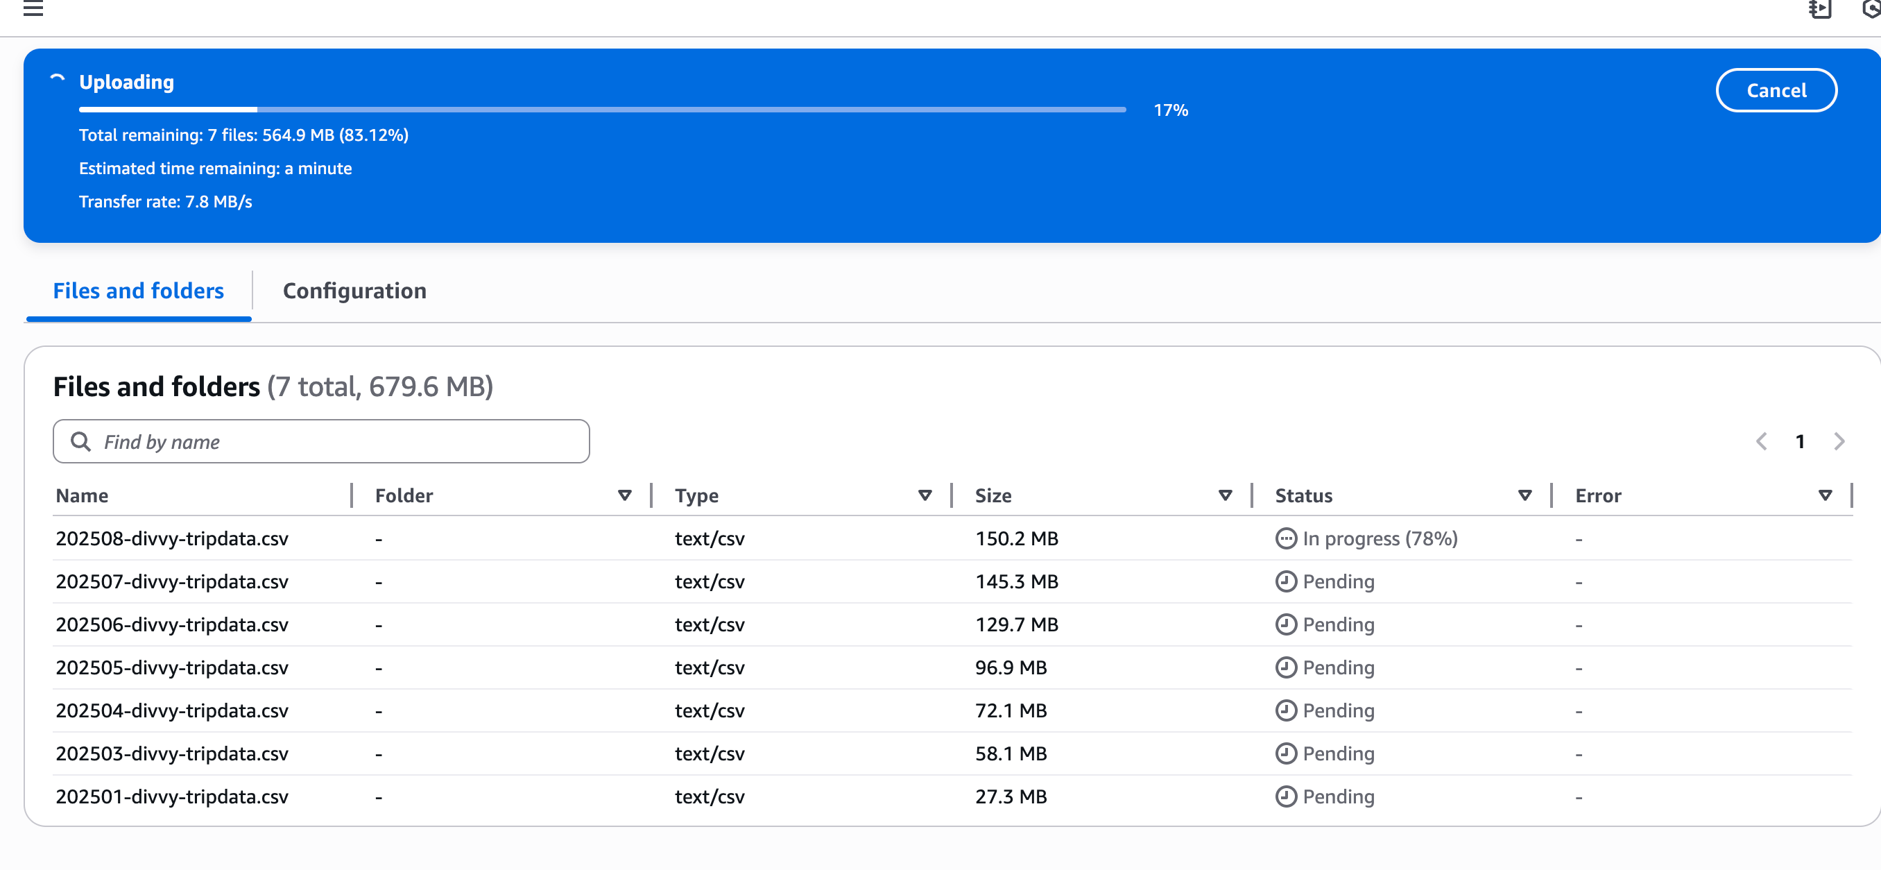Expand the Size column filter arrow
1881x870 pixels.
click(x=1225, y=495)
